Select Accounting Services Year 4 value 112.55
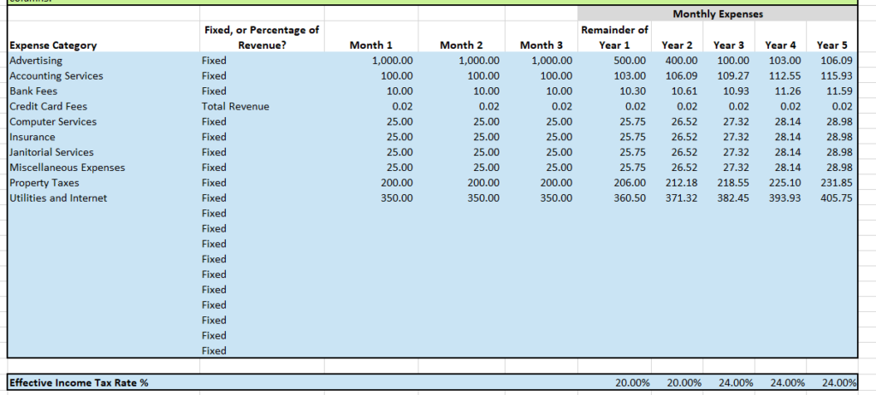The height and width of the screenshot is (395, 876). pyautogui.click(x=784, y=75)
